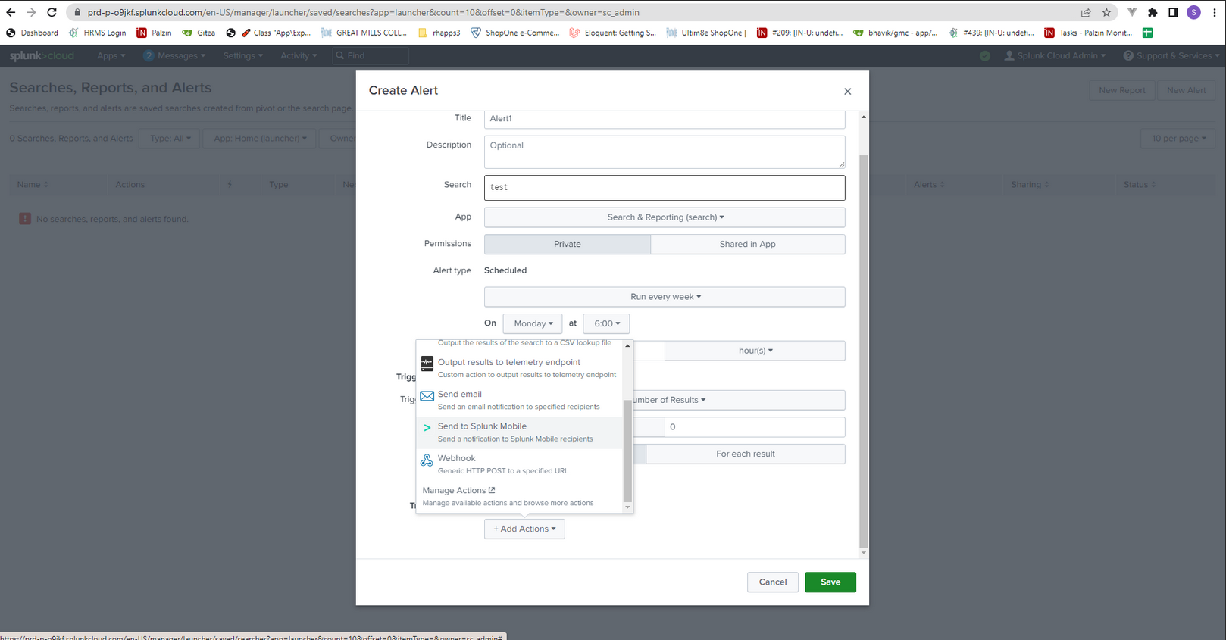
Task: Open Gitea bookmark
Action: 199,33
